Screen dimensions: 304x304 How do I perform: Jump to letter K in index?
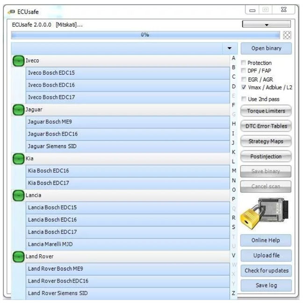pos(234,152)
